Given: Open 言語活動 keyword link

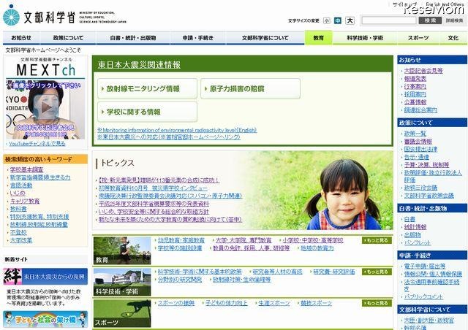Looking at the screenshot, I should [x=21, y=185].
